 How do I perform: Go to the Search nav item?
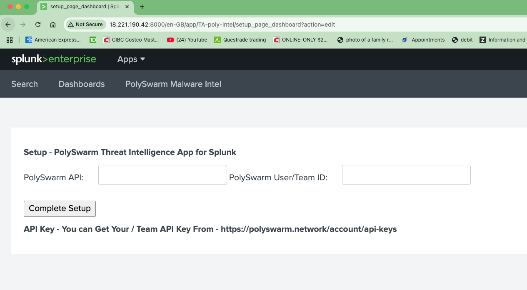point(25,84)
